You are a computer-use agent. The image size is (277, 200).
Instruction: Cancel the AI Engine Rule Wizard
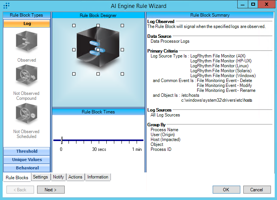point(257,190)
